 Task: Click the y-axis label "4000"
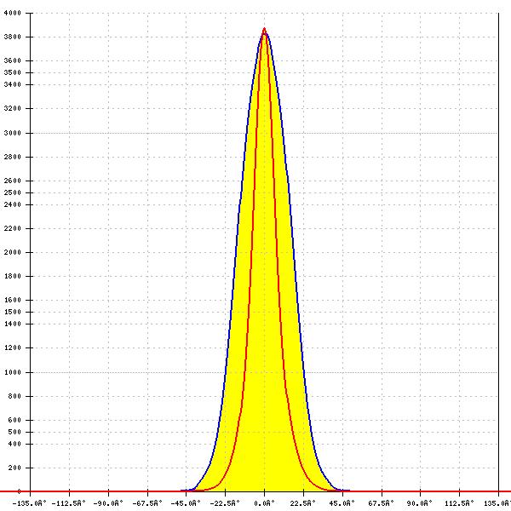[x=13, y=13]
